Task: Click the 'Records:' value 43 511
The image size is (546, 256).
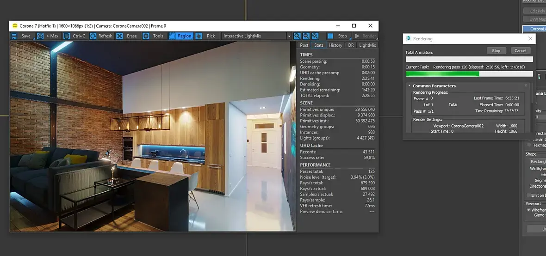Action: [x=369, y=152]
